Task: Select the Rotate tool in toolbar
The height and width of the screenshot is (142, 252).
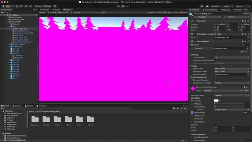Action: point(12,6)
